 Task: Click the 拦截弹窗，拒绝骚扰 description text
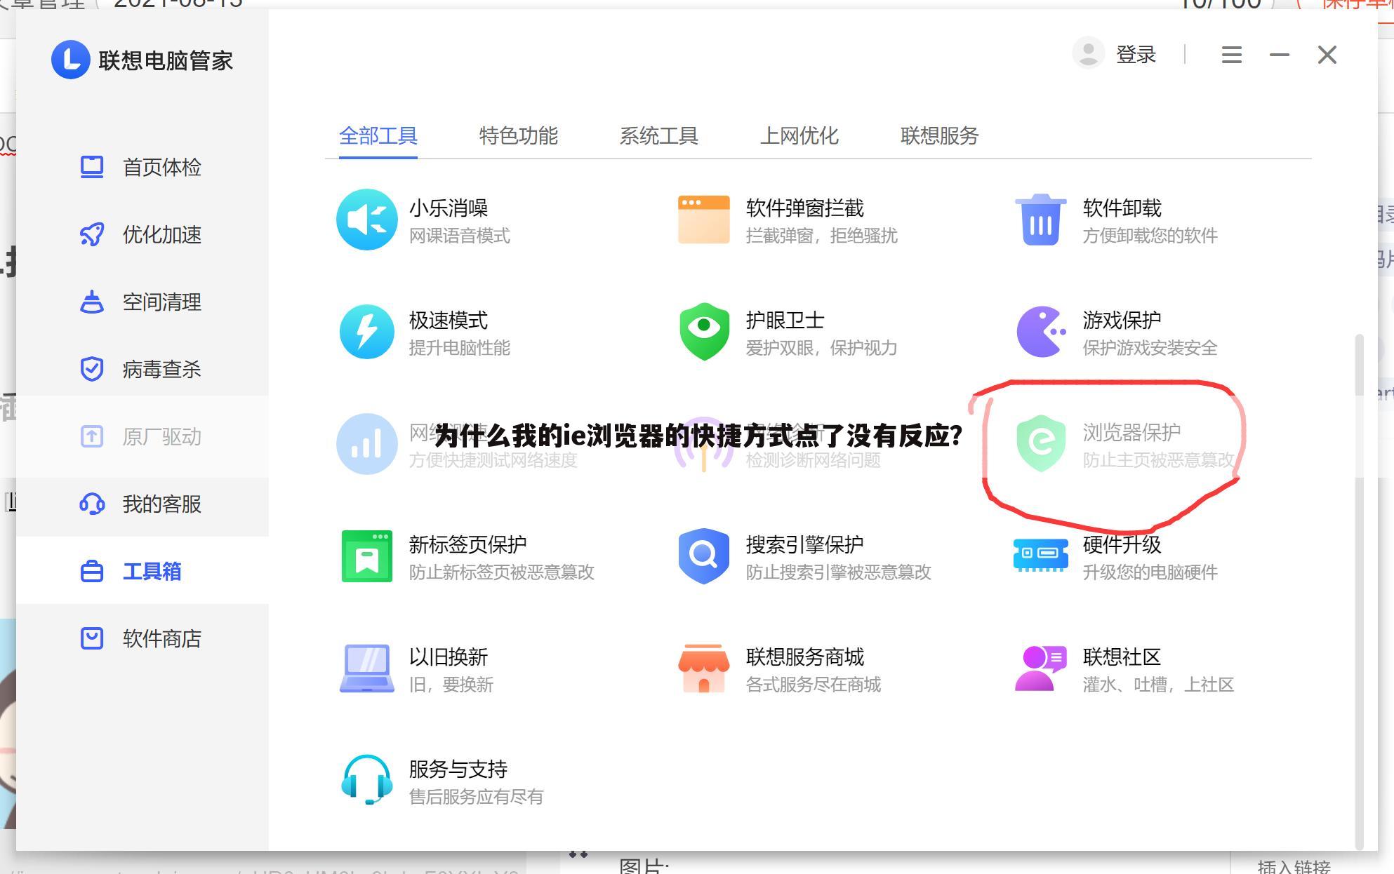[x=822, y=236]
